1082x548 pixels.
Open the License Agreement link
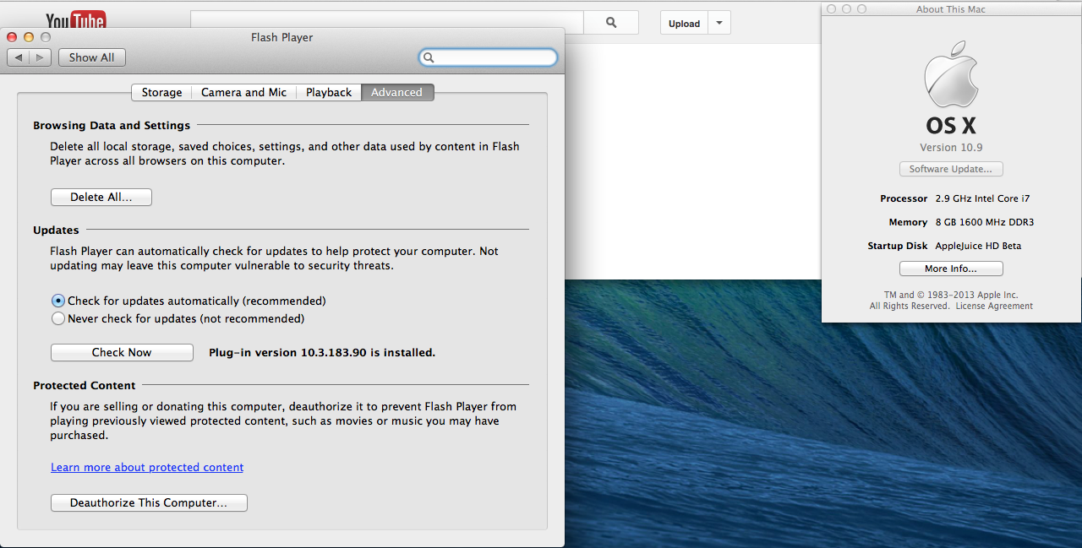pos(994,306)
